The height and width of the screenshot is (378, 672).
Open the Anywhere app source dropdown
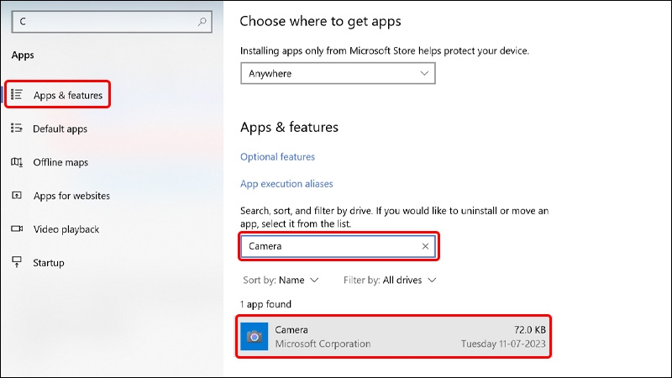click(338, 73)
